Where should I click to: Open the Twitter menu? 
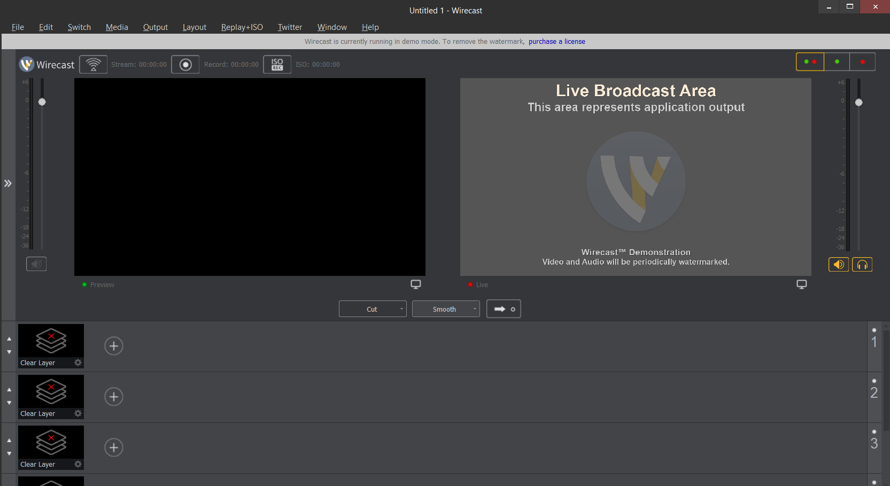pyautogui.click(x=290, y=27)
